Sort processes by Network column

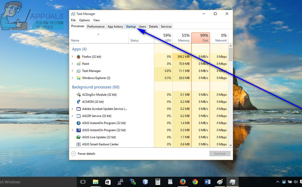point(219,38)
